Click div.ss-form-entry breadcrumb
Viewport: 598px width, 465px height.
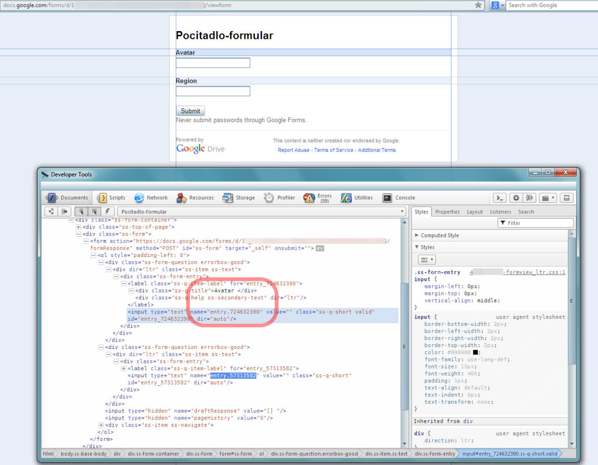click(x=435, y=453)
